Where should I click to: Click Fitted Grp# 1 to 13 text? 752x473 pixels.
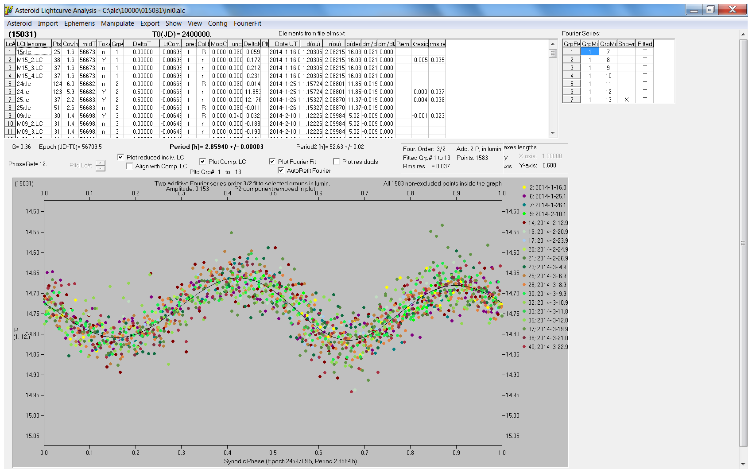[x=426, y=158]
